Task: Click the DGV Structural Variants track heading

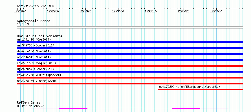Action: click(x=39, y=36)
